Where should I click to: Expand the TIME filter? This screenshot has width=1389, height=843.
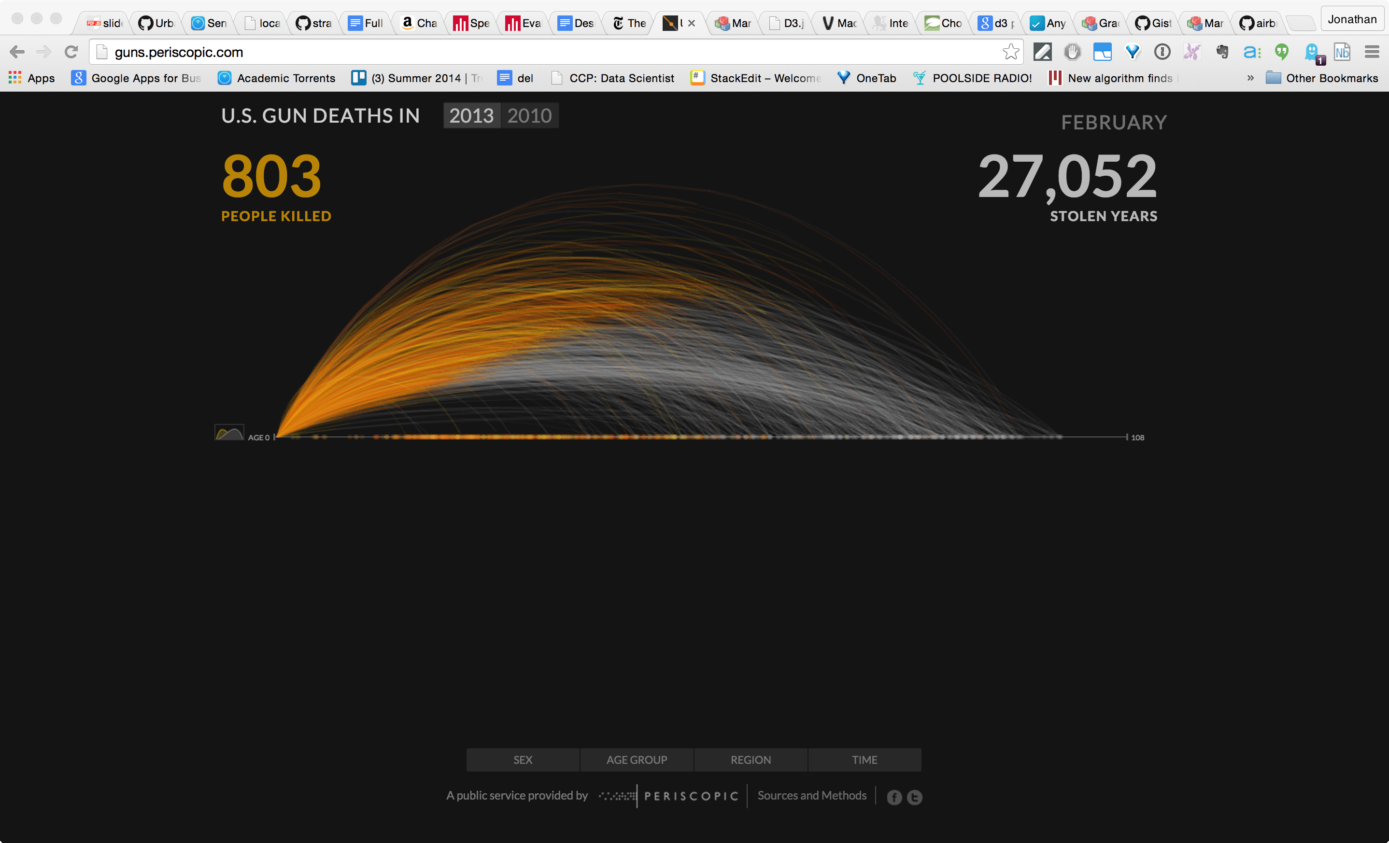864,759
